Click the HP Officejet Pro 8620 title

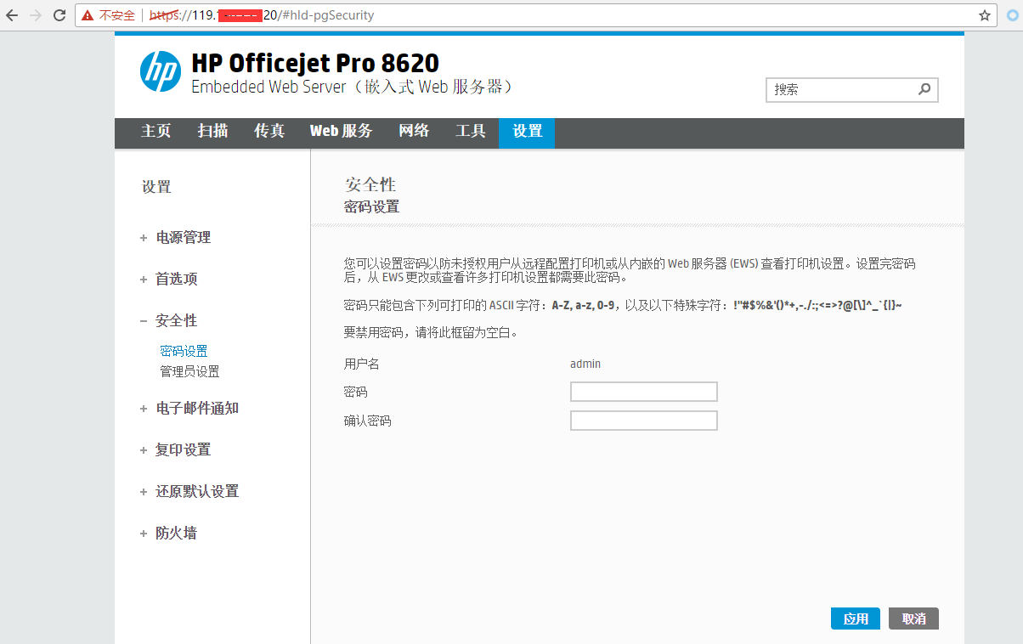[x=315, y=63]
